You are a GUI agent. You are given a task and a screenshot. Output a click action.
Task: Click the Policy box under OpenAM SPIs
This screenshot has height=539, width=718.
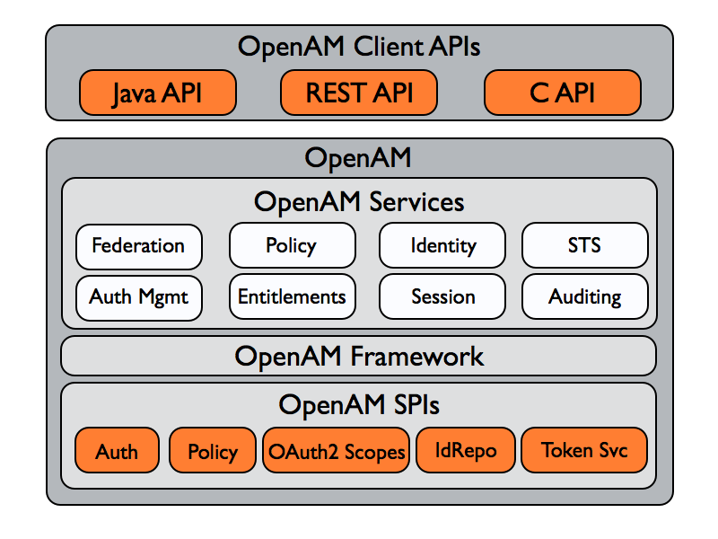[x=213, y=451]
